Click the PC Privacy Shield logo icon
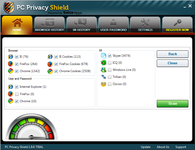Screen dimensions: 195x150 [9, 7]
